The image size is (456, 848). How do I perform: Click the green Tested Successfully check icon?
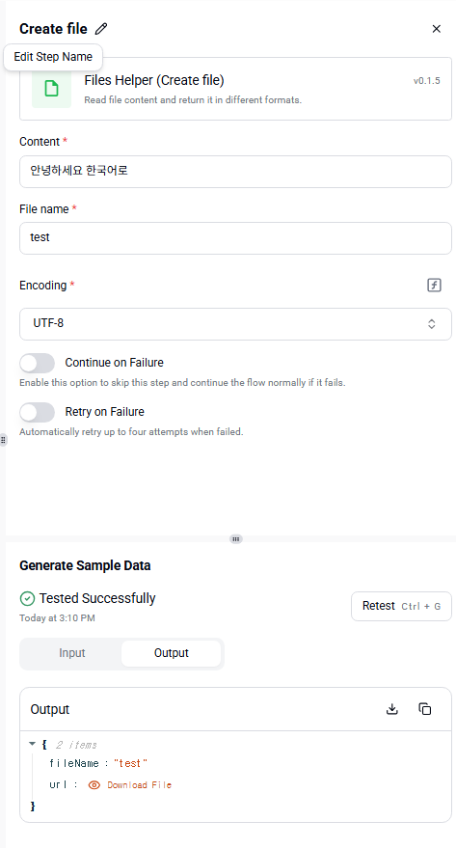(x=27, y=599)
